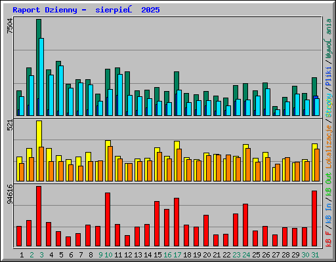Click the red bar for day 10

(x=108, y=219)
